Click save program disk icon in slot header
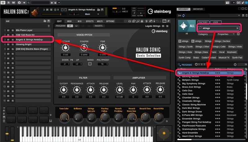 tap(102, 10)
